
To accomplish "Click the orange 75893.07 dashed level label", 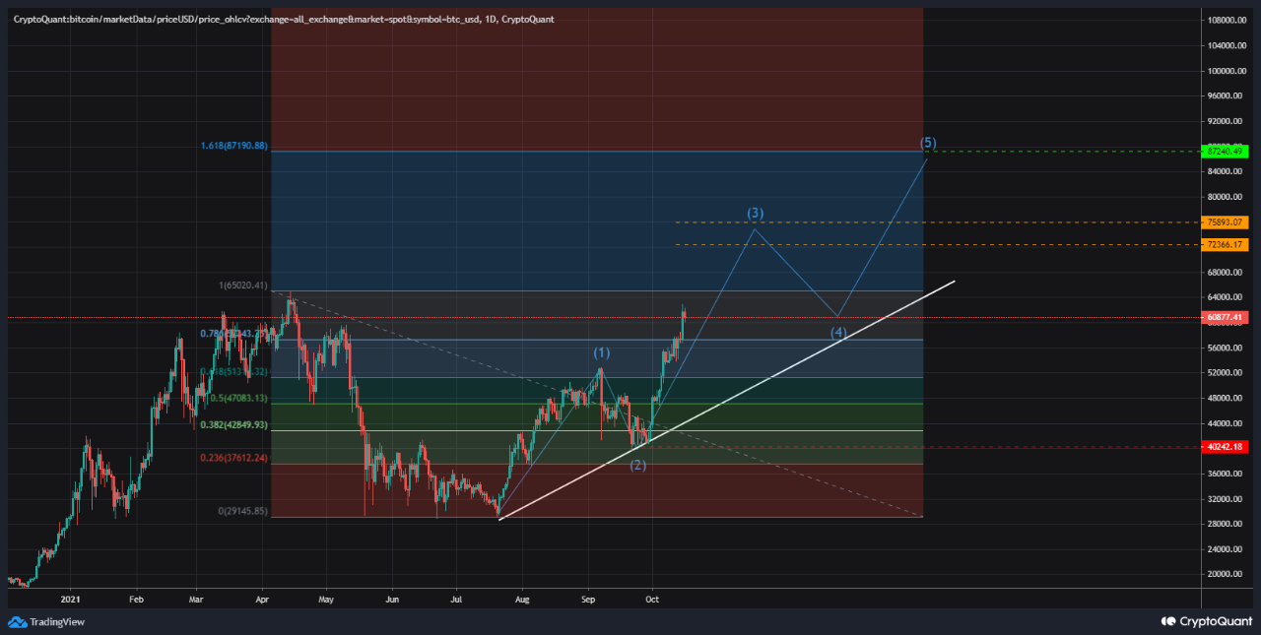I will click(1226, 222).
